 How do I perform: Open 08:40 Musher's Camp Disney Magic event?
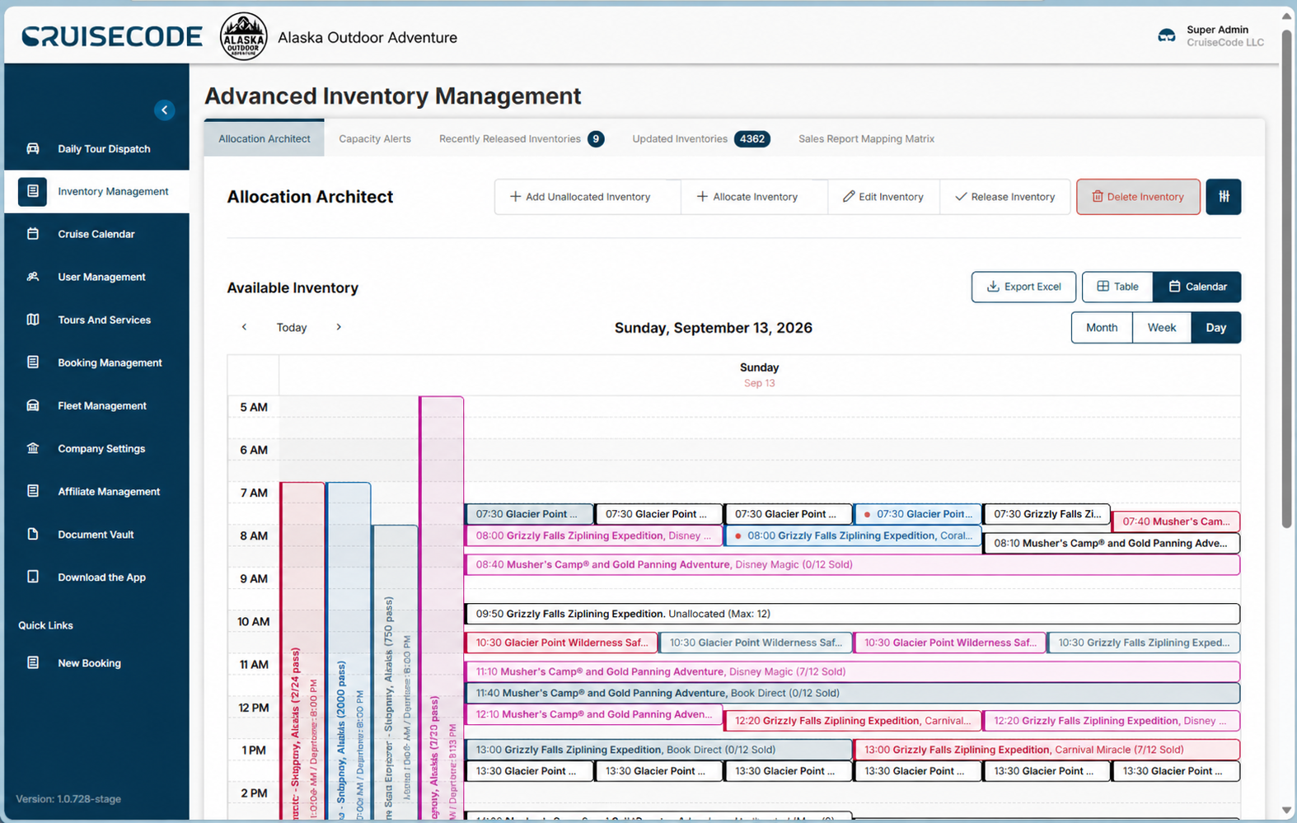[853, 564]
